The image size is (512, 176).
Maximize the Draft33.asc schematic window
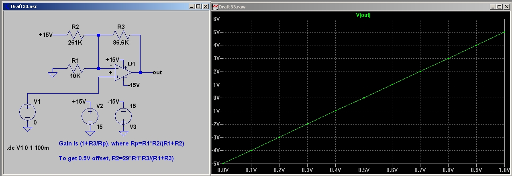pyautogui.click(x=198, y=7)
